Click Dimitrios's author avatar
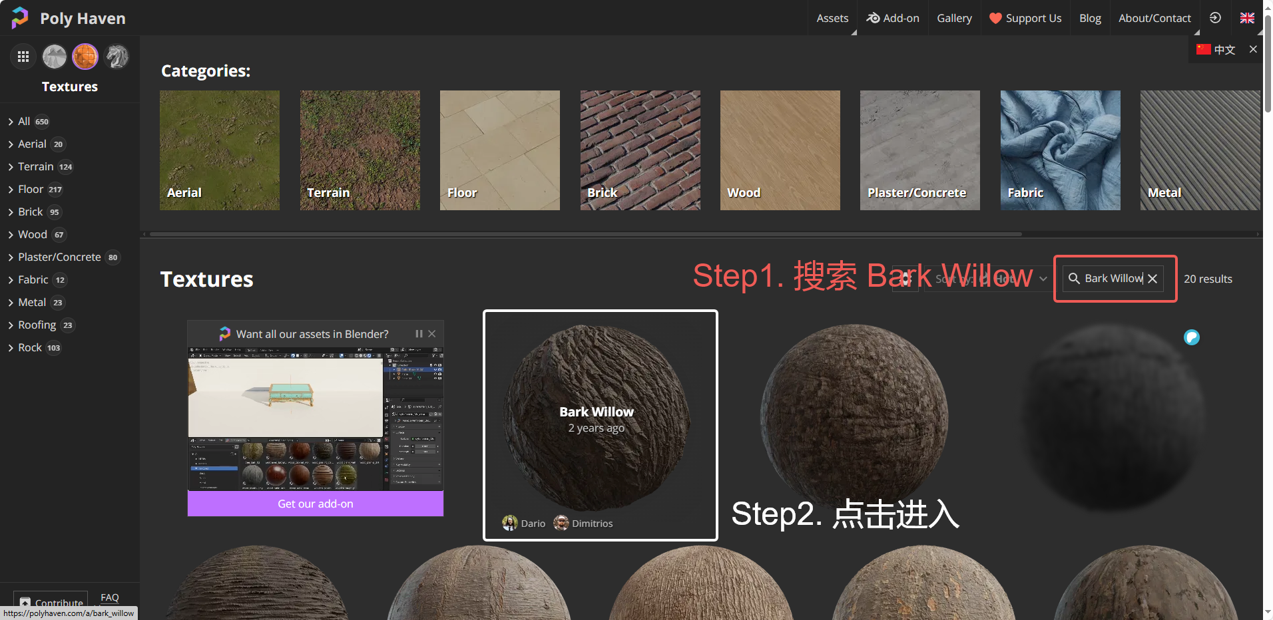 (561, 523)
